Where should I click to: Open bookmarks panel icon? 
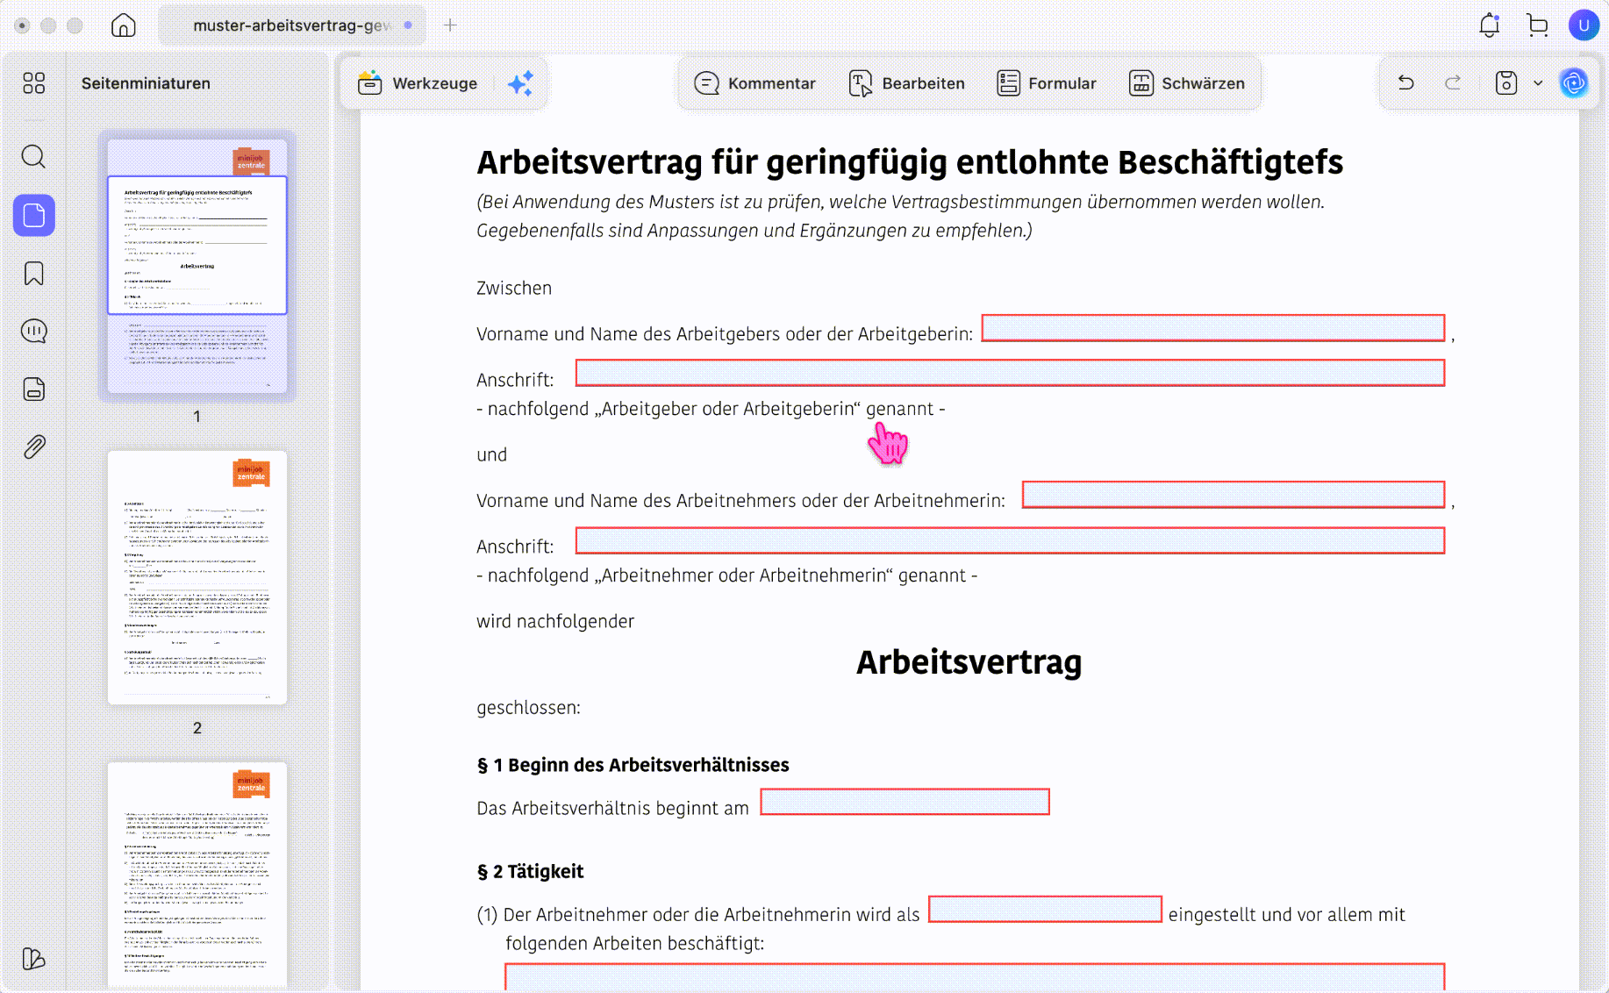coord(34,274)
